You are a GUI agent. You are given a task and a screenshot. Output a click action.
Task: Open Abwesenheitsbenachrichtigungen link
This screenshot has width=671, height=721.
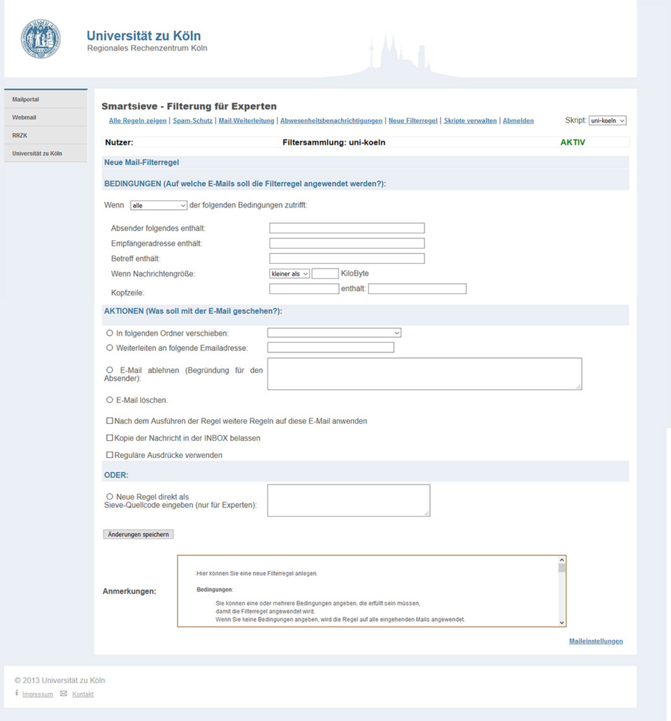(331, 121)
